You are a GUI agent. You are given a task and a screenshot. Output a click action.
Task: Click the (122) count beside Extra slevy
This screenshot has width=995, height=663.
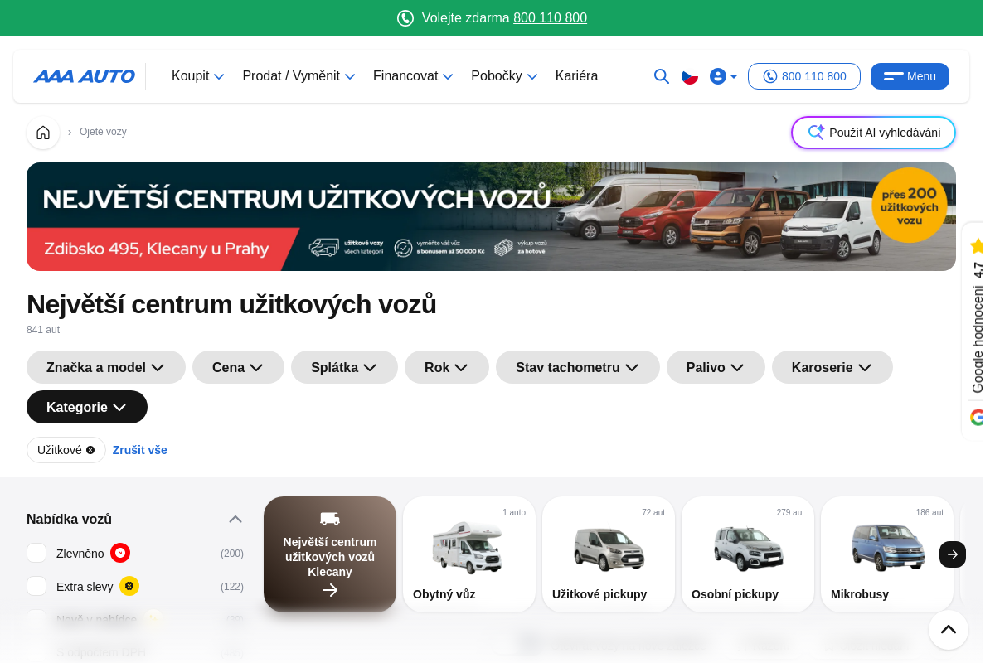(x=232, y=587)
